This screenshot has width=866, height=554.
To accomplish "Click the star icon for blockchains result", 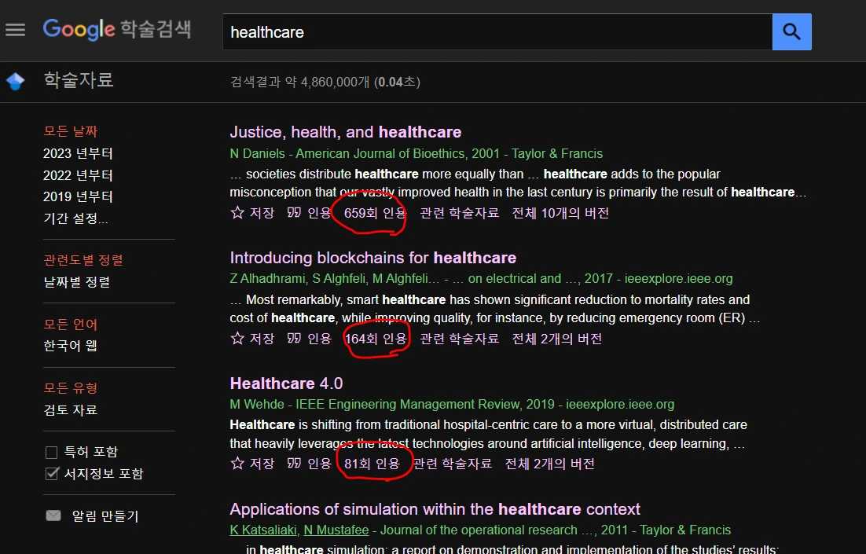I will tap(237, 338).
